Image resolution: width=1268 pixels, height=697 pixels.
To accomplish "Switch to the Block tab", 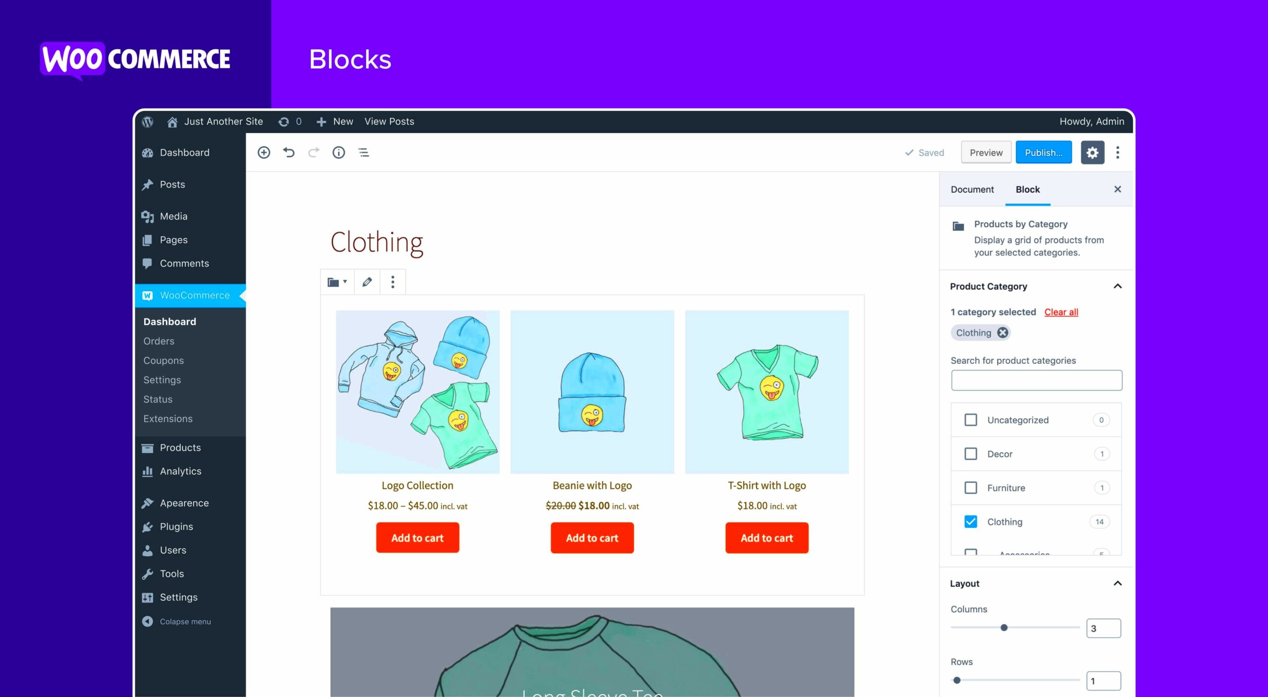I will [x=1028, y=189].
